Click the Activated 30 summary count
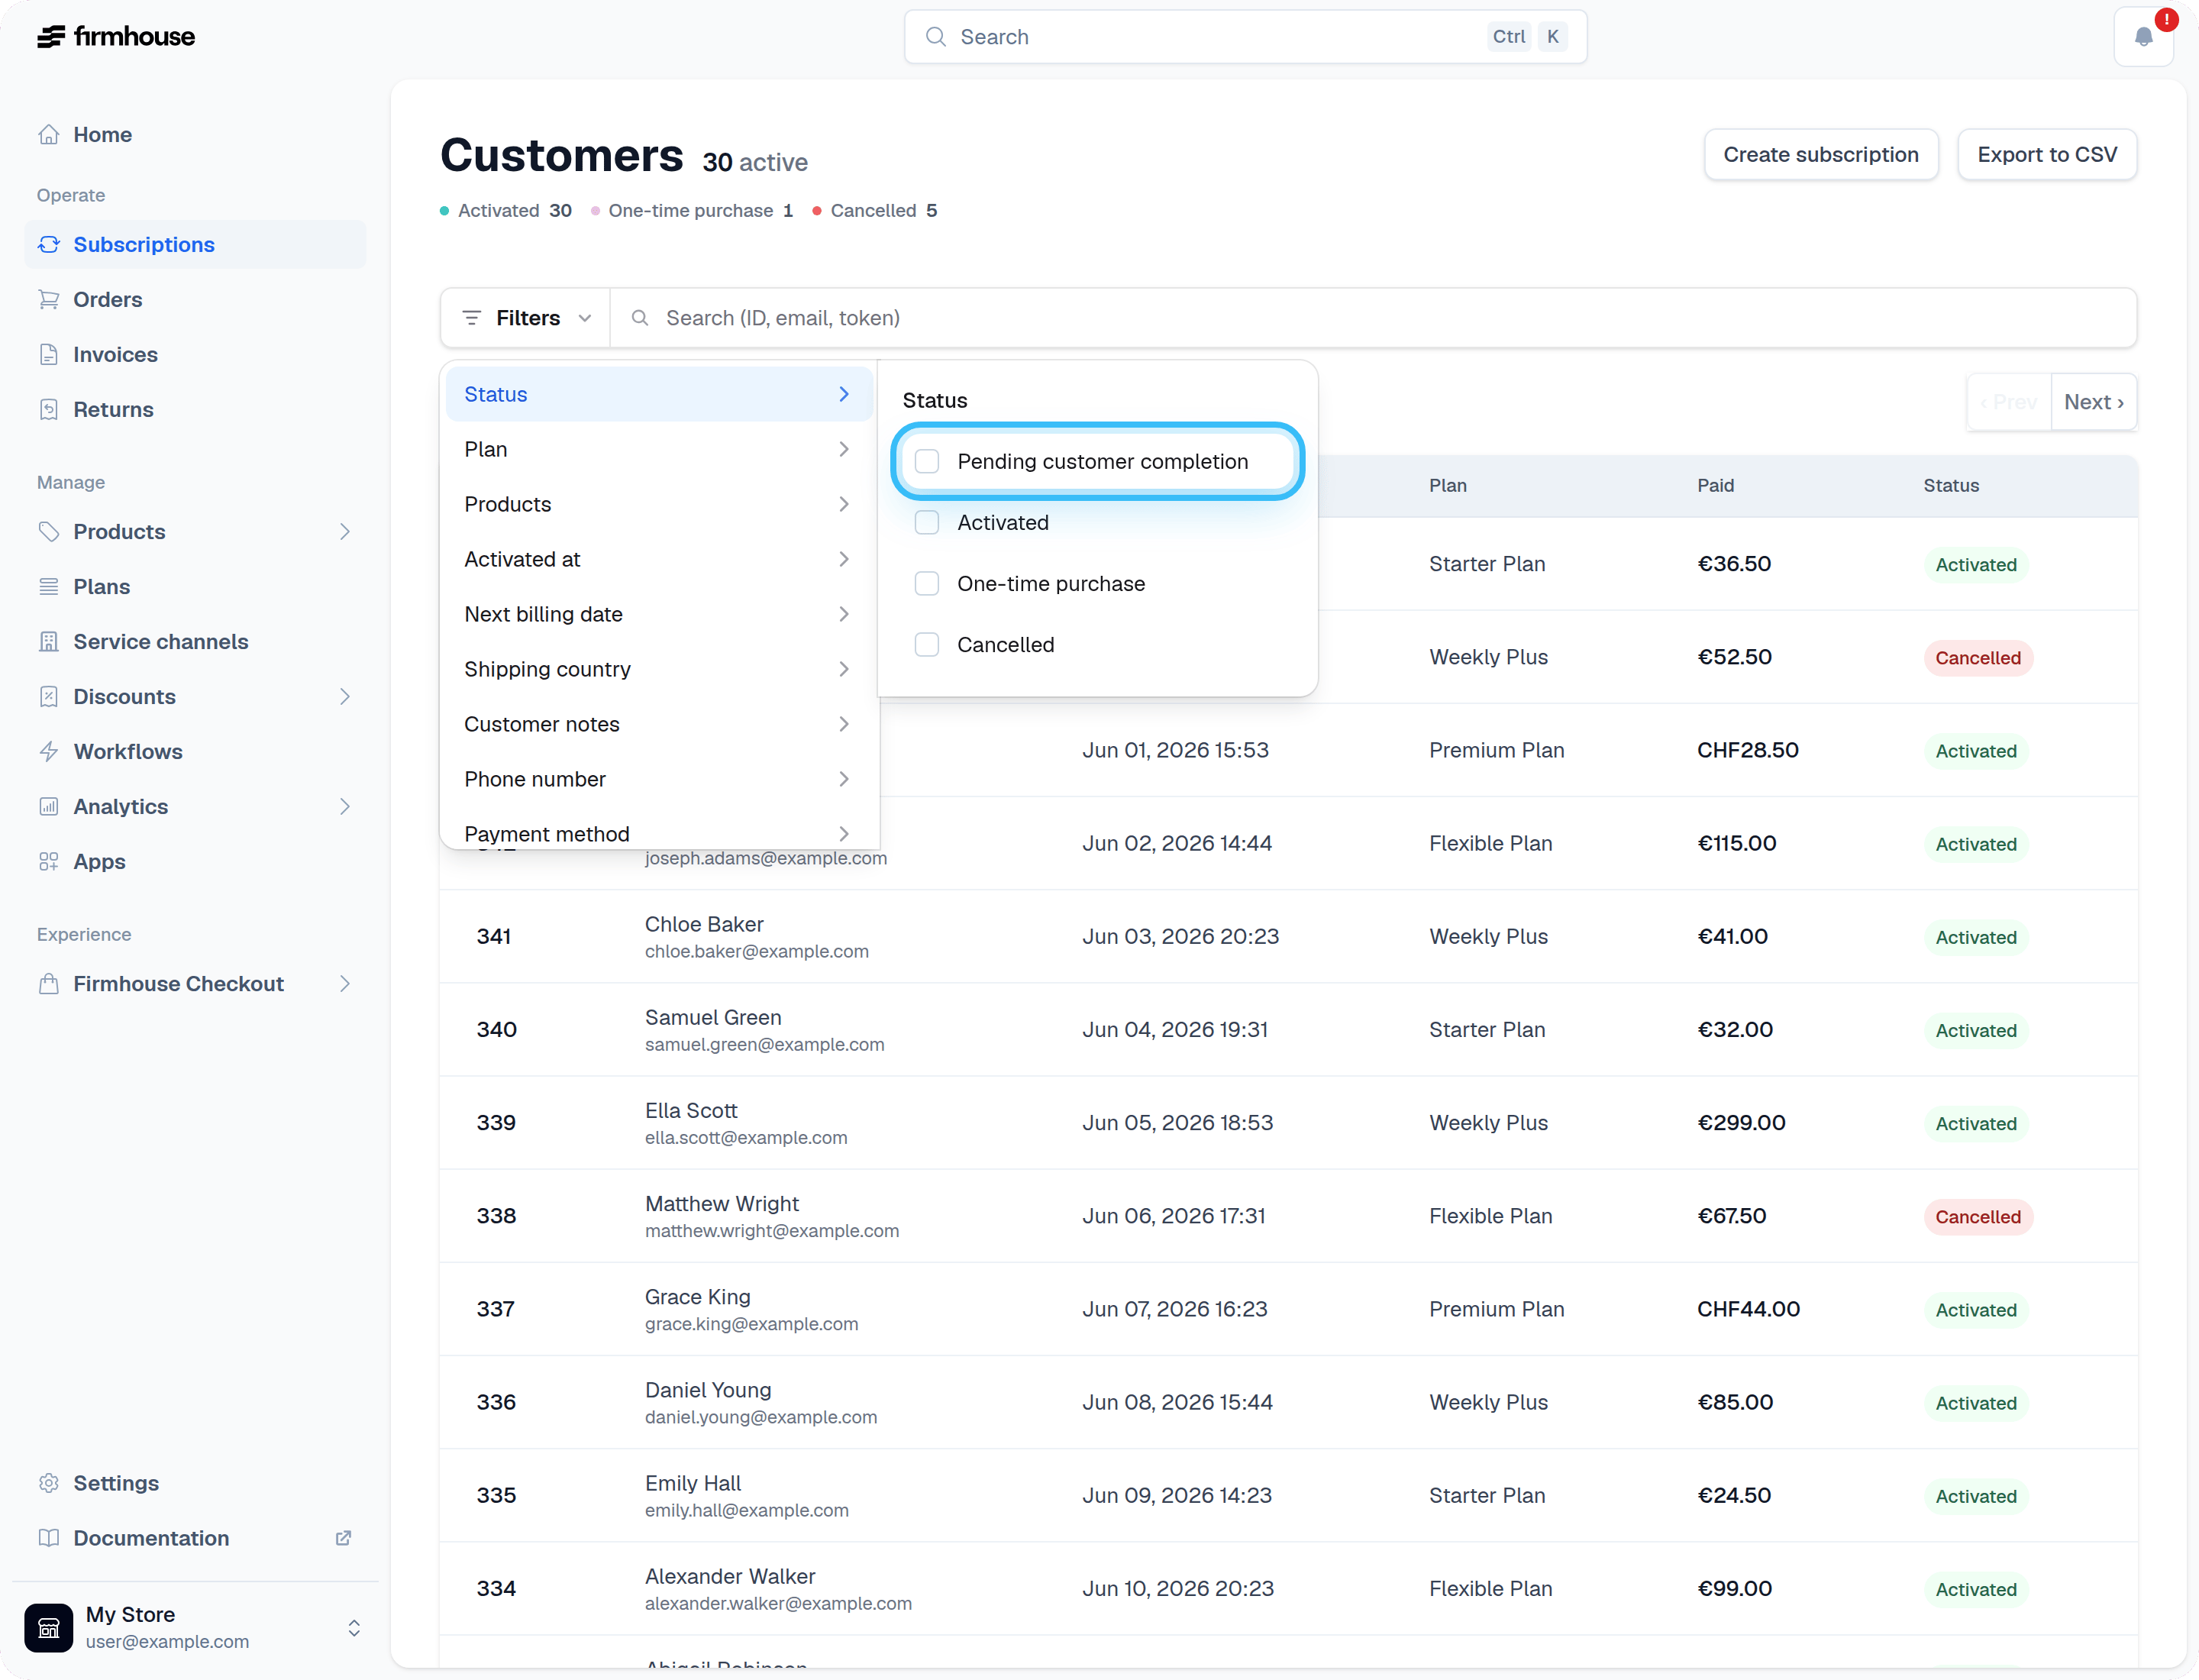This screenshot has width=2199, height=1680. pos(506,210)
